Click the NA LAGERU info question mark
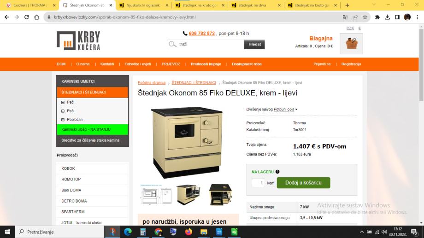The height and width of the screenshot is (238, 424). coord(277,172)
